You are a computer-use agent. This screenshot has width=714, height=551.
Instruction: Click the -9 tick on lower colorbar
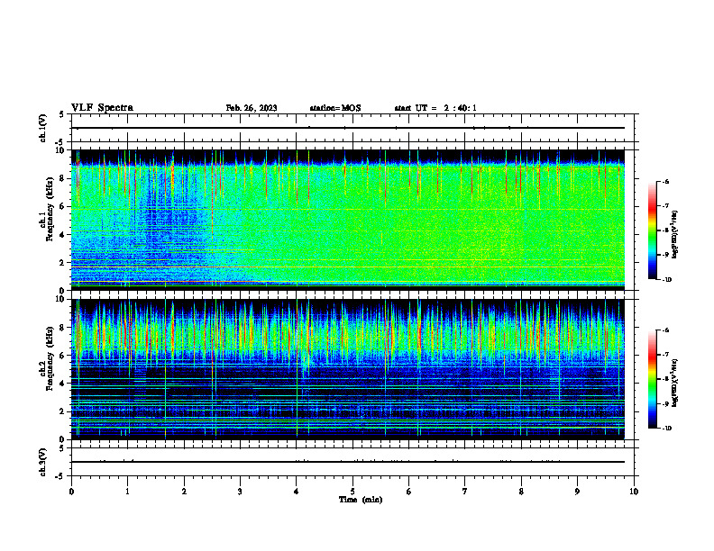[664, 403]
